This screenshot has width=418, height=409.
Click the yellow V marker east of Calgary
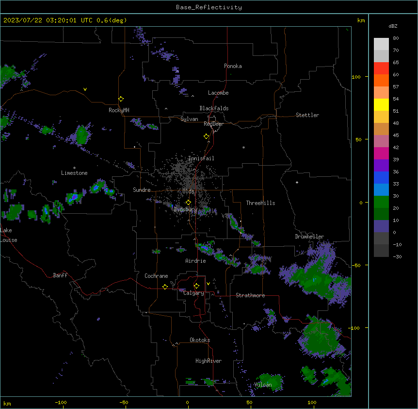pyautogui.click(x=208, y=284)
